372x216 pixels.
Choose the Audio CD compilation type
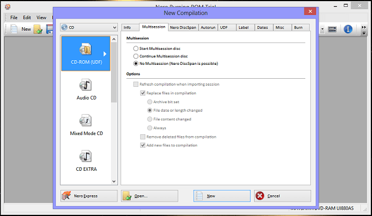[x=86, y=90]
